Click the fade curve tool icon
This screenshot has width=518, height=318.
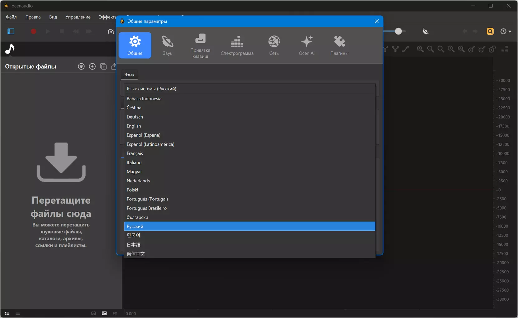[406, 49]
